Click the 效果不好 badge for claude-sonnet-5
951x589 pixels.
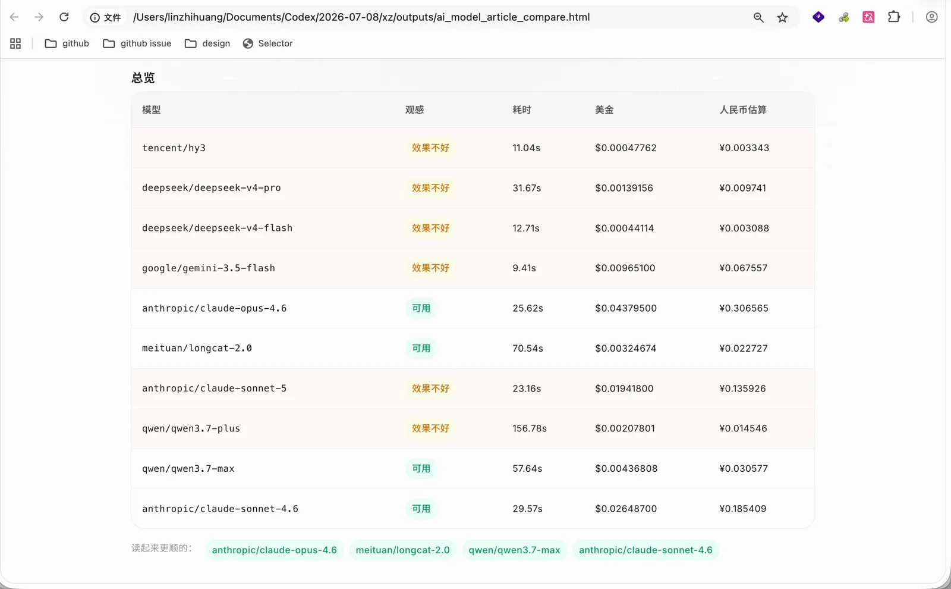(x=431, y=389)
